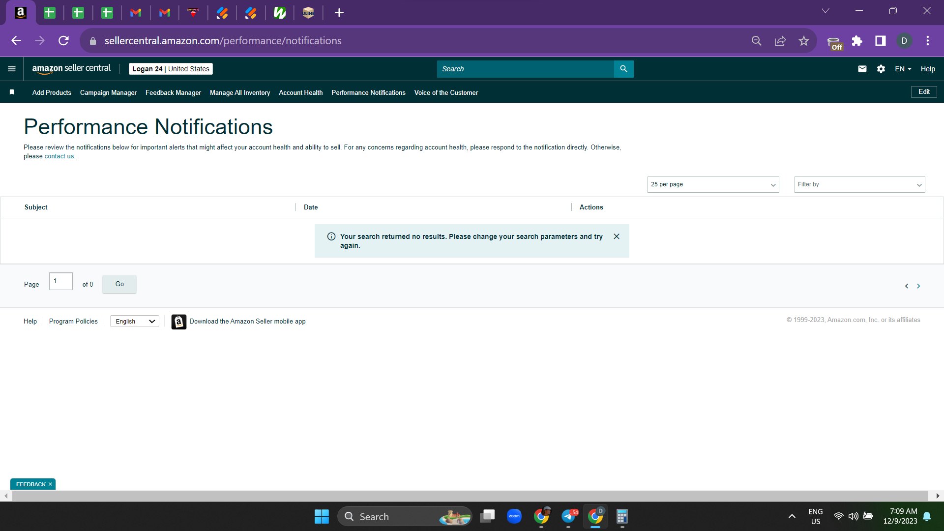This screenshot has height=531, width=944.
Task: Click the horizontal scrollbar
Action: 470,496
